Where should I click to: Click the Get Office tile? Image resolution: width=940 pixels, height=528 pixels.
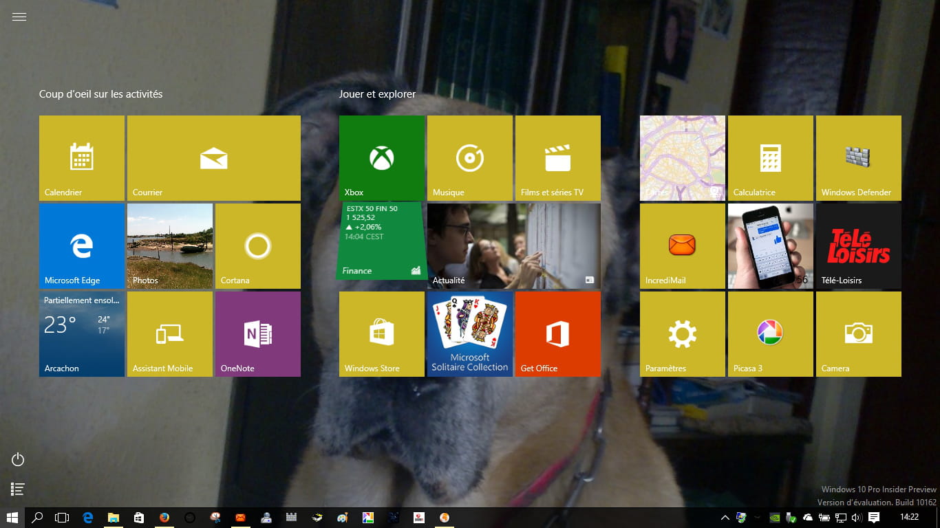[558, 334]
